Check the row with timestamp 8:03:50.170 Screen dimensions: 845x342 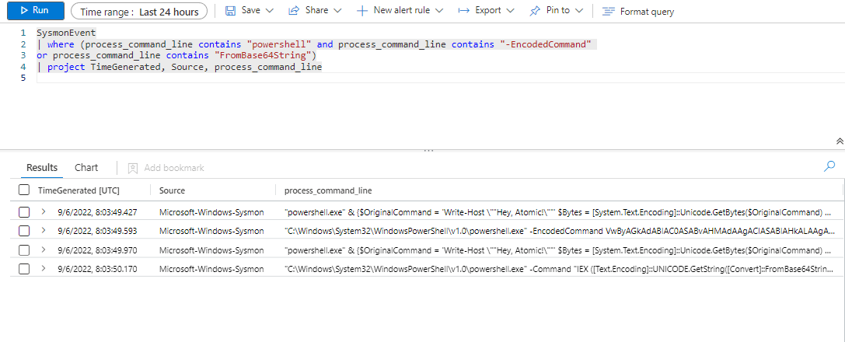[x=24, y=269]
